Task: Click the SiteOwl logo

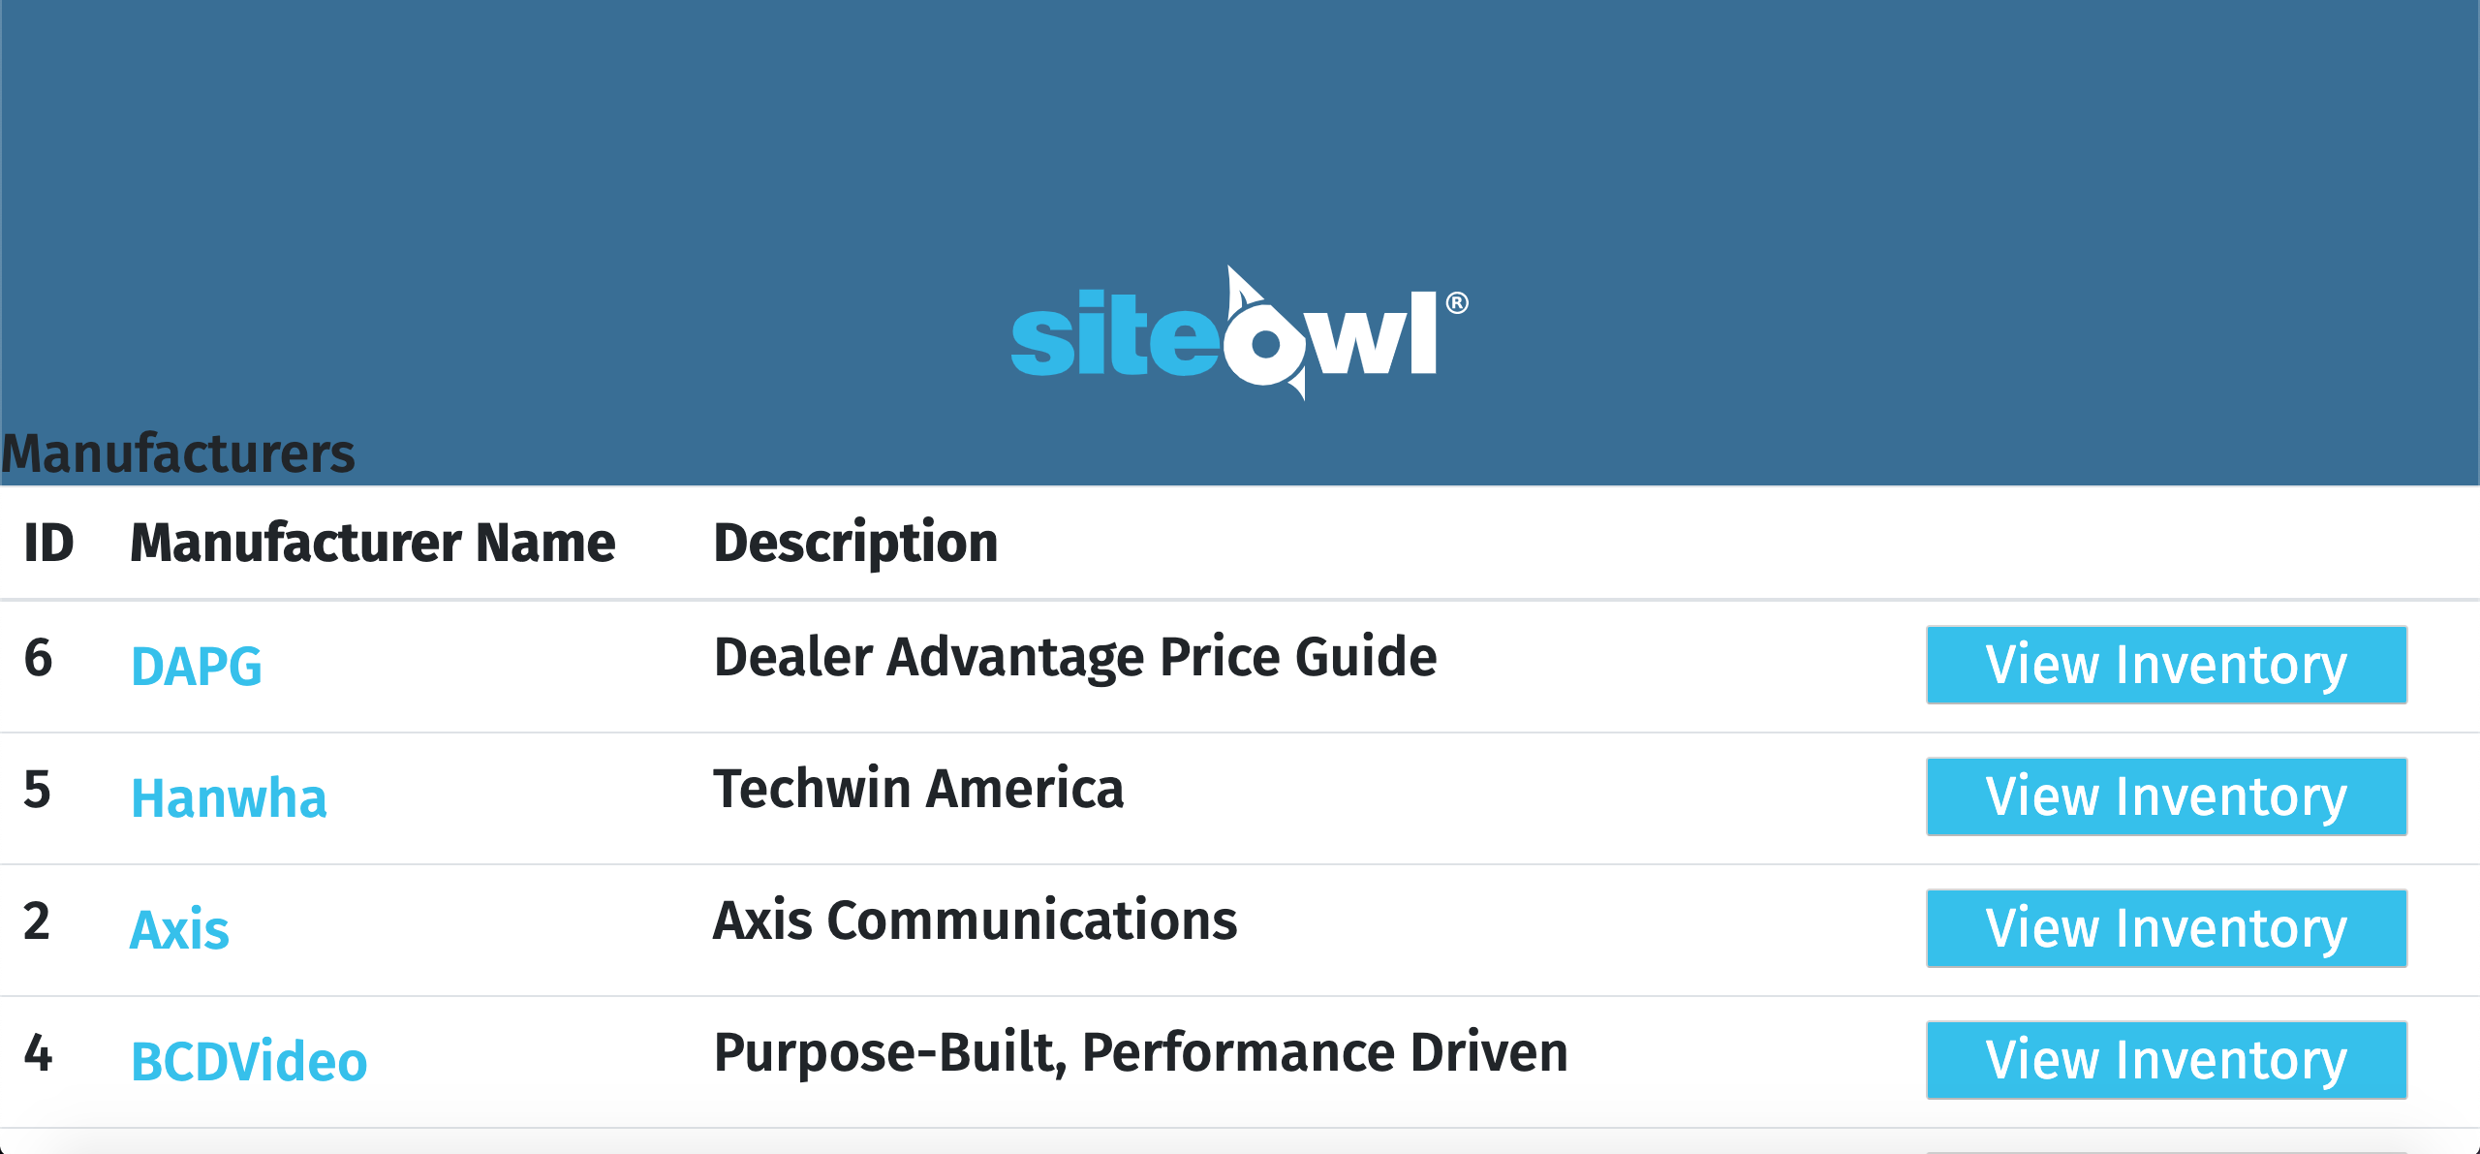Action: (x=1238, y=333)
